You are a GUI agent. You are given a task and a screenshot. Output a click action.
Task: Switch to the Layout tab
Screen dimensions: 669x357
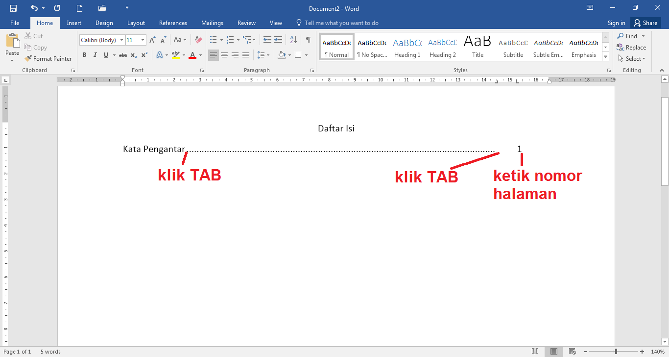pyautogui.click(x=136, y=23)
